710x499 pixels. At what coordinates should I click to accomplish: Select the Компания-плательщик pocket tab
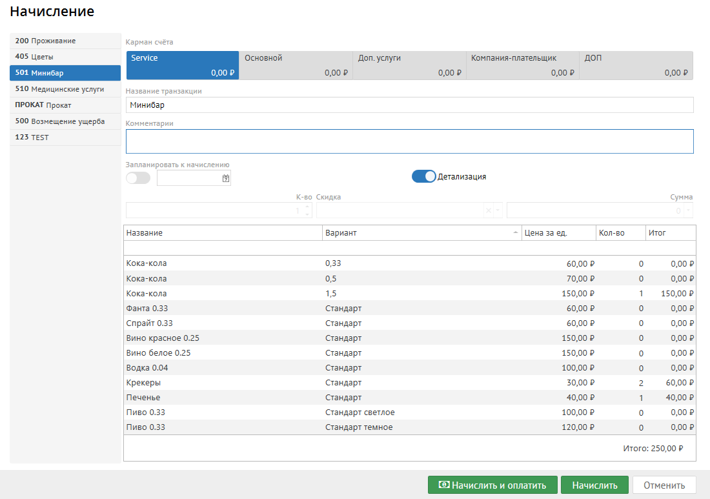522,65
